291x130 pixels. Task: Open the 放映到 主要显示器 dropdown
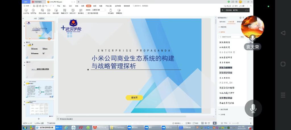98,10
